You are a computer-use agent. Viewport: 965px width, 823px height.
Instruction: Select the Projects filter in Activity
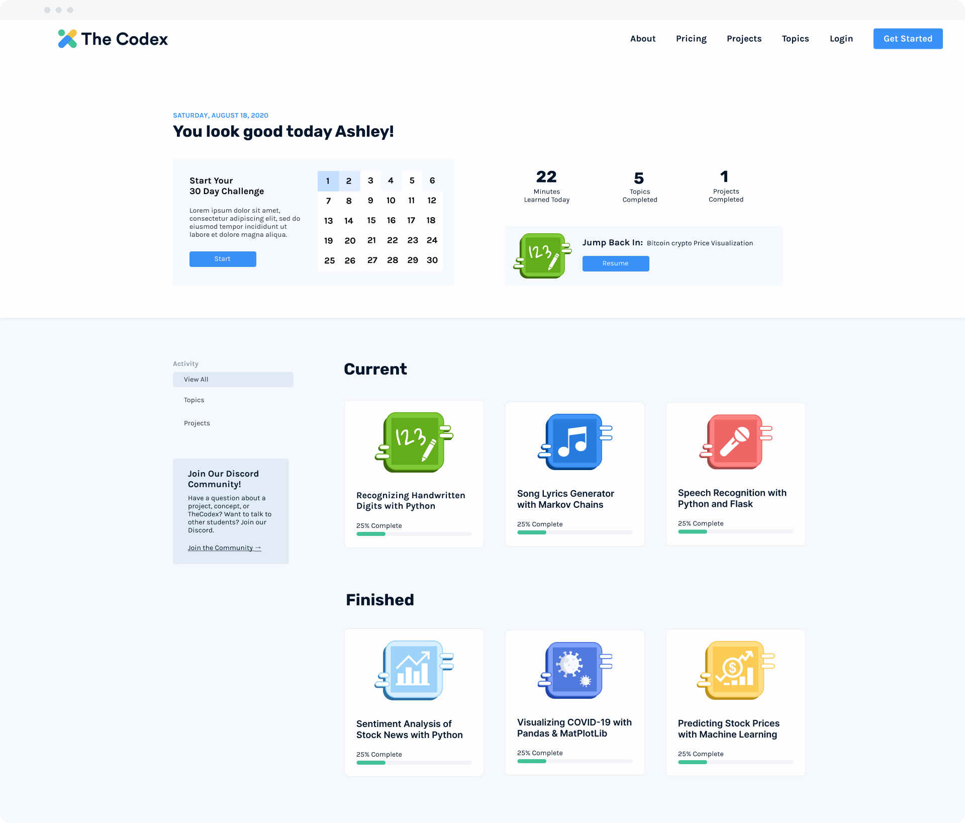(197, 423)
